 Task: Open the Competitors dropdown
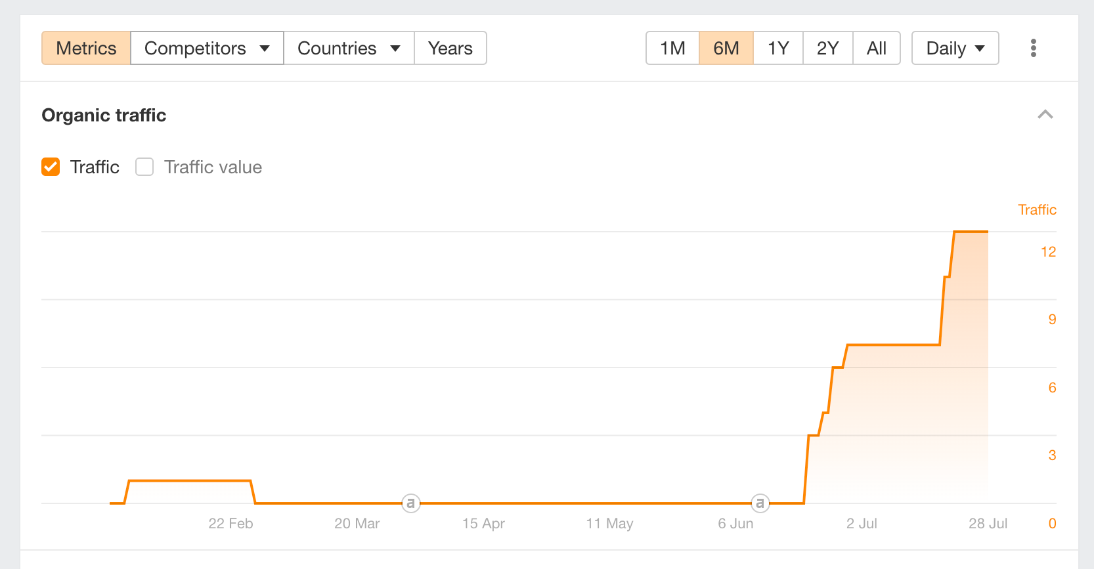pos(207,48)
